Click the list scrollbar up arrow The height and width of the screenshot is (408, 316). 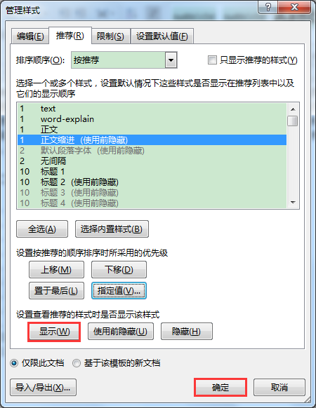tap(293, 109)
